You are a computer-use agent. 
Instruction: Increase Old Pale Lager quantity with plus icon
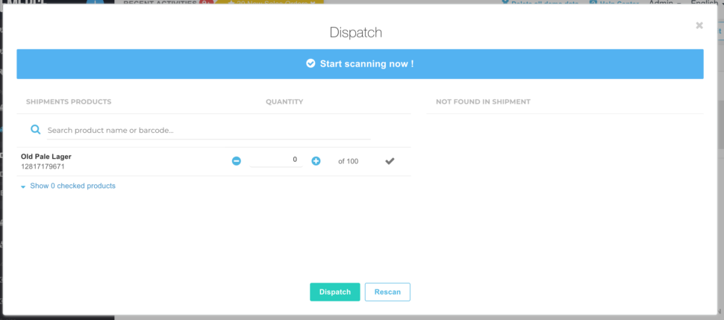tap(316, 161)
